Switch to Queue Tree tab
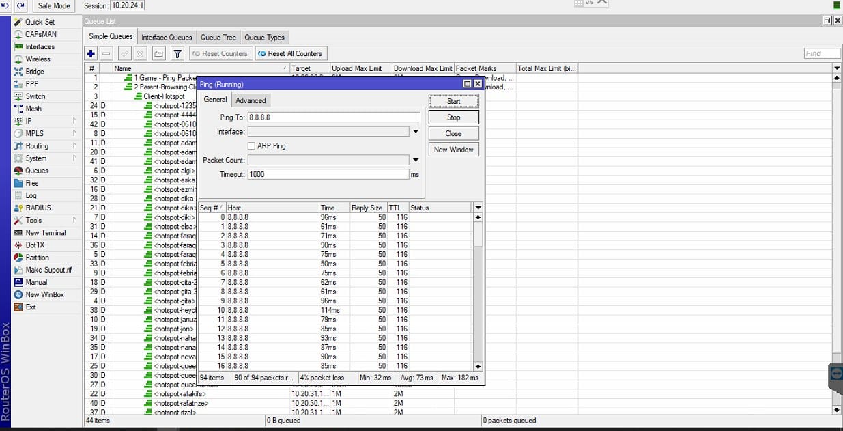The width and height of the screenshot is (843, 431). click(218, 38)
